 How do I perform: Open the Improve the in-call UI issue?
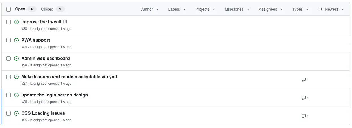(x=44, y=22)
